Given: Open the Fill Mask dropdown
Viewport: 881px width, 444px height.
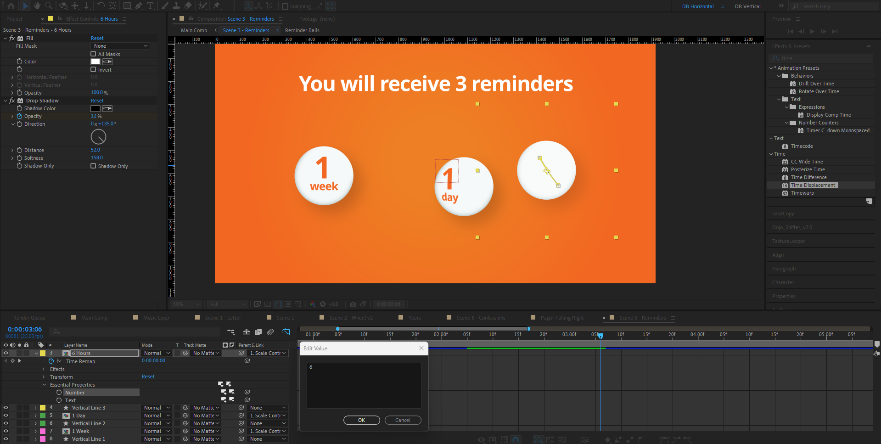Looking at the screenshot, I should pyautogui.click(x=120, y=46).
